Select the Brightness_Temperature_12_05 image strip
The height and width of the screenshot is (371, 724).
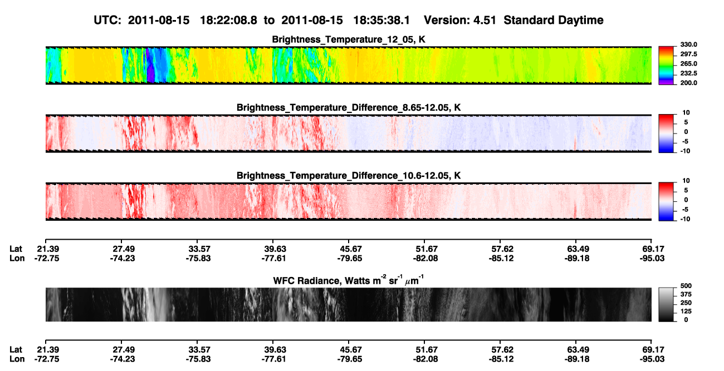click(348, 65)
